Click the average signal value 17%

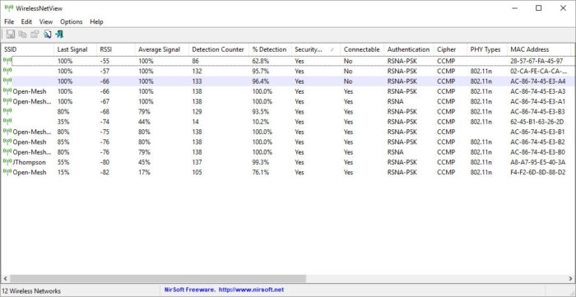coord(144,172)
